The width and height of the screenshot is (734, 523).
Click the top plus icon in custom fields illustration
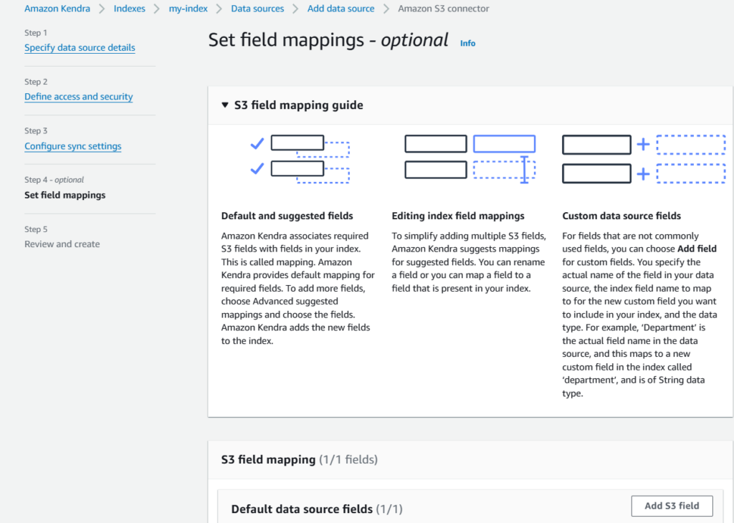(643, 145)
